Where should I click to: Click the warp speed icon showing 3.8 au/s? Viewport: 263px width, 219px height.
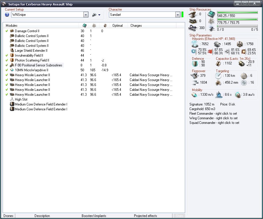pos(237,95)
